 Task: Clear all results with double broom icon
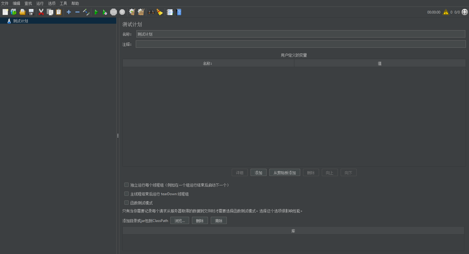pyautogui.click(x=141, y=12)
